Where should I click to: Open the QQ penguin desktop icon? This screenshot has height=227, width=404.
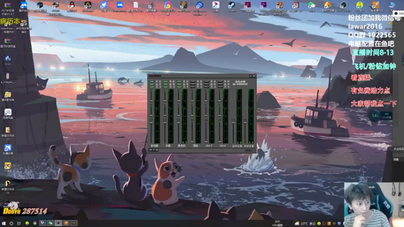[x=72, y=5]
